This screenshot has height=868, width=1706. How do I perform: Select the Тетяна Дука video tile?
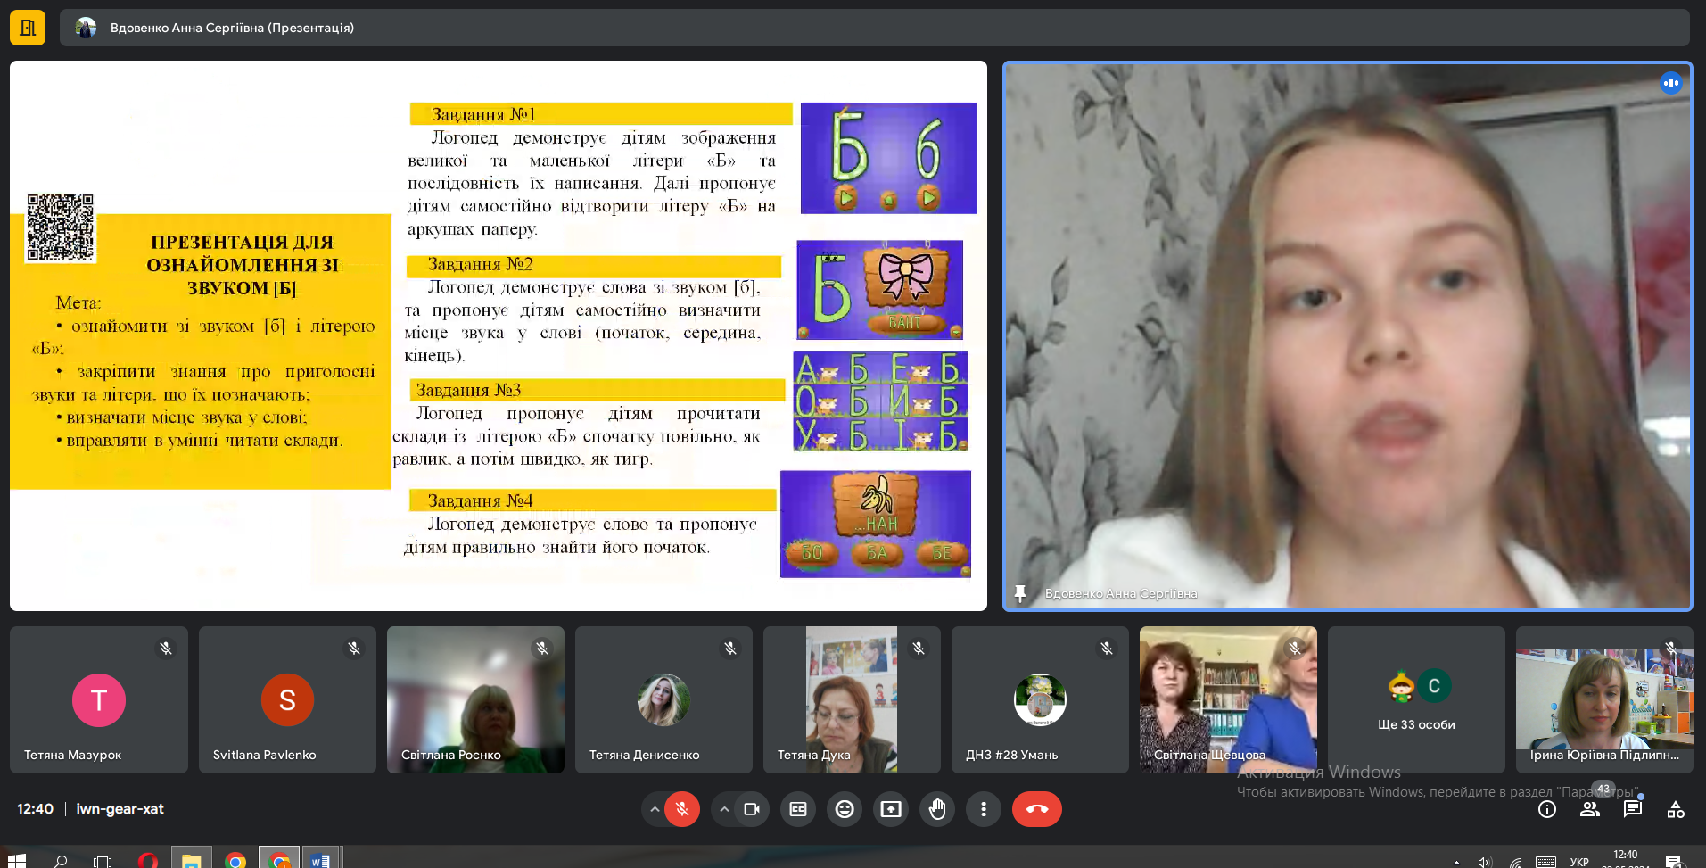852,699
